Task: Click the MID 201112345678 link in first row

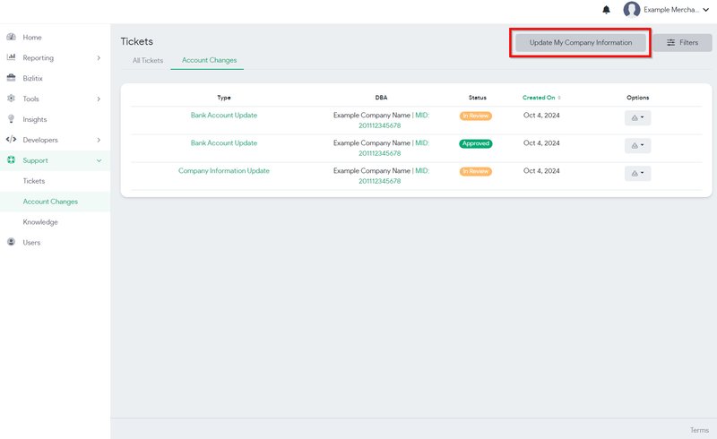Action: click(379, 125)
